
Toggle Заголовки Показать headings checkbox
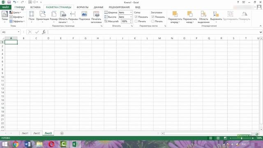point(153,17)
